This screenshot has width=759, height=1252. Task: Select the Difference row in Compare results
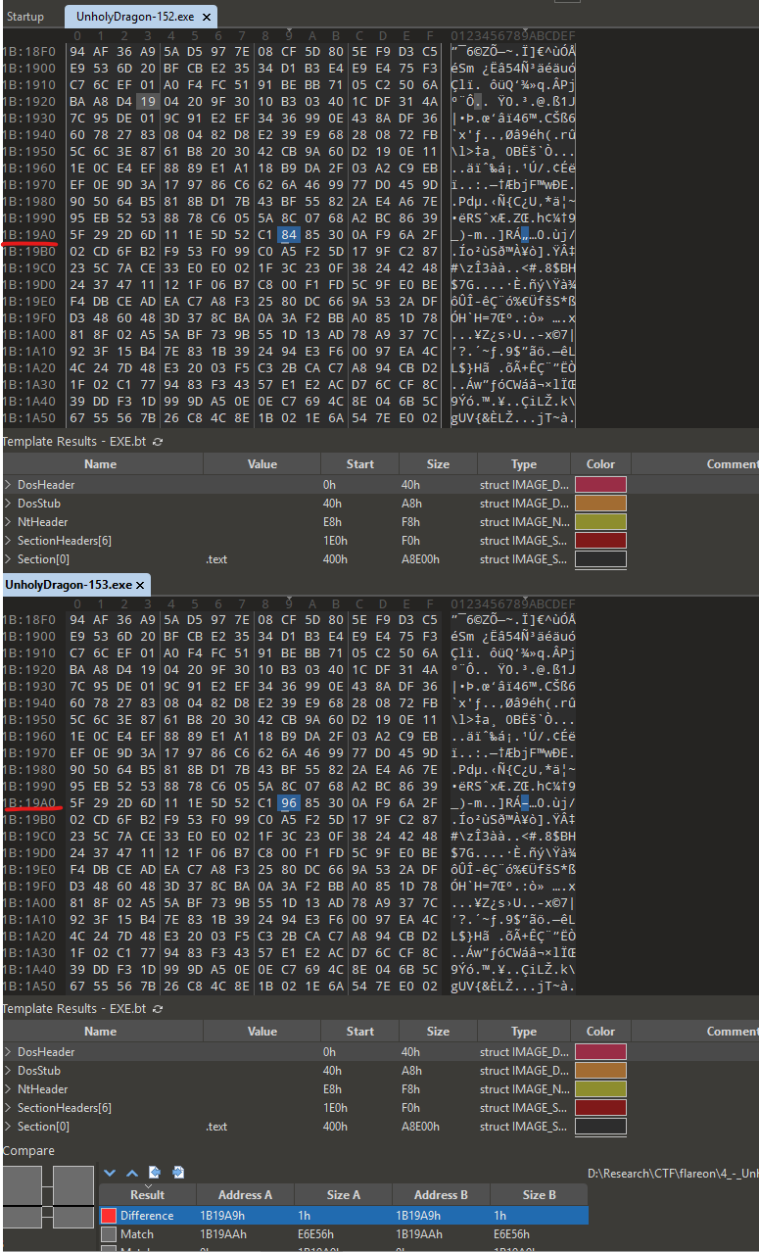coord(147,1216)
